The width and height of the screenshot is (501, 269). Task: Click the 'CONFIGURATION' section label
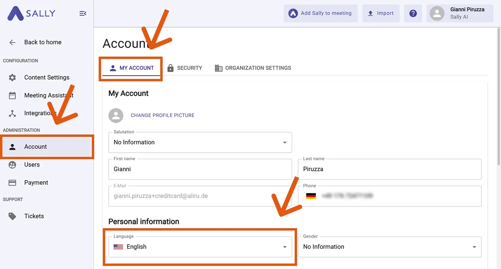point(20,61)
